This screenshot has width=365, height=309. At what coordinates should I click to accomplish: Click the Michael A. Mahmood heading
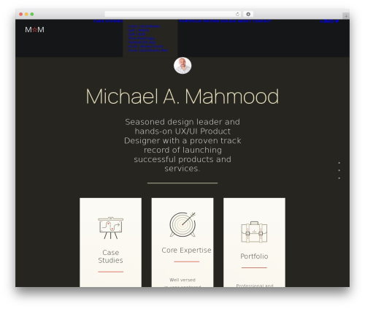click(182, 96)
